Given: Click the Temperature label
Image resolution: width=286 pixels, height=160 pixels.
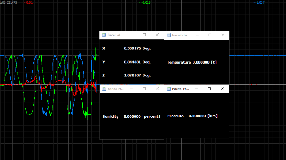Looking at the screenshot, I should click(x=179, y=62).
